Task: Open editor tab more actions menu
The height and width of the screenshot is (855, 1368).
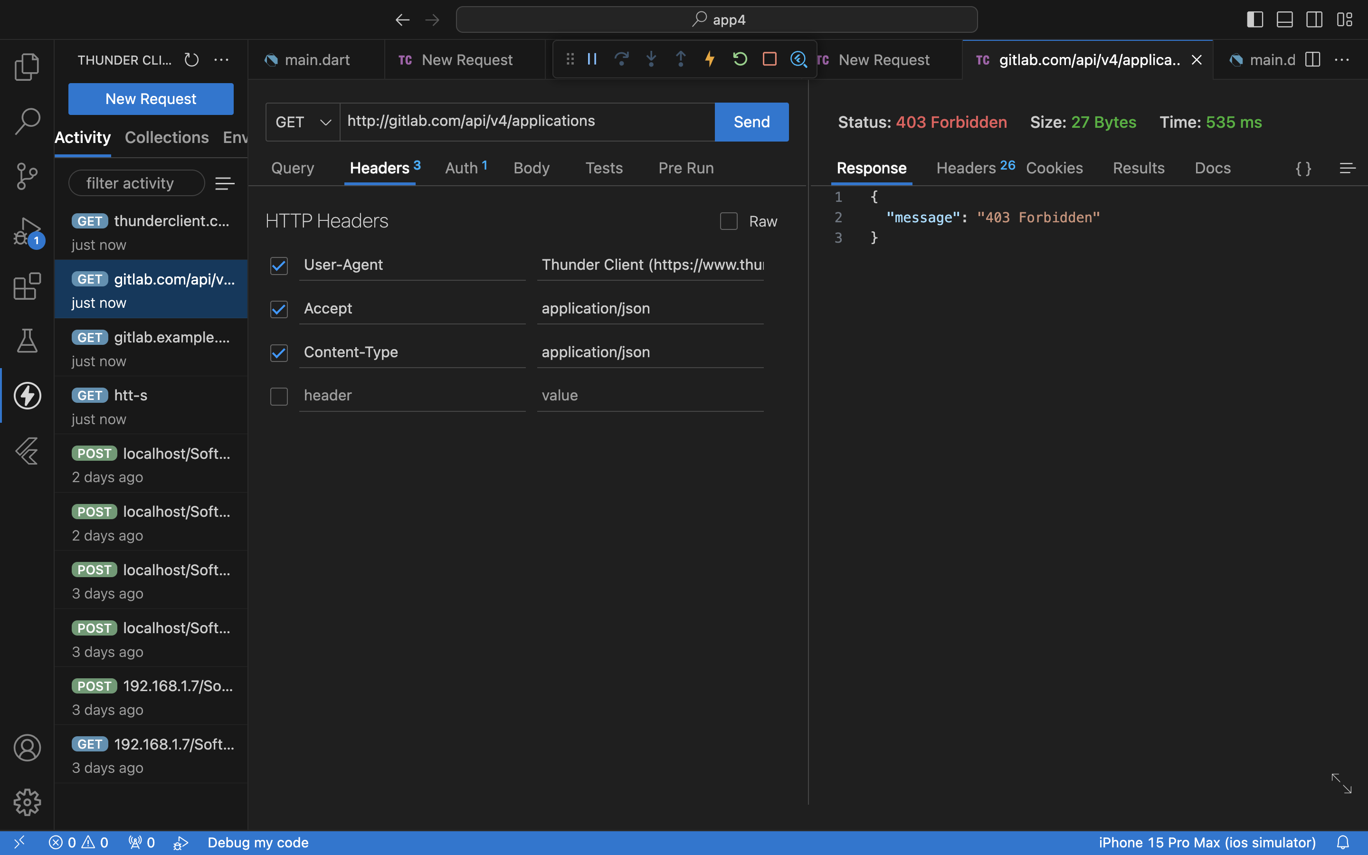Action: point(1342,59)
